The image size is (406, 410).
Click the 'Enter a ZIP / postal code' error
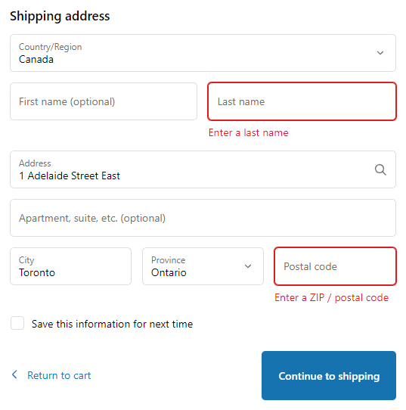click(x=331, y=297)
